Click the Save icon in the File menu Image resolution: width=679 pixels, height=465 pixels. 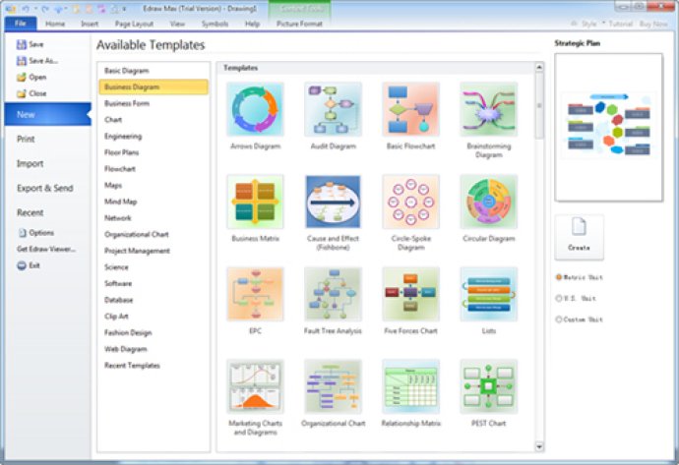[22, 44]
